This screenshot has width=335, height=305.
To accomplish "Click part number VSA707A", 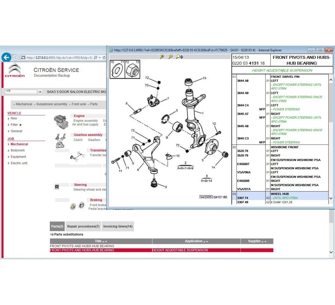I will point(244,189).
